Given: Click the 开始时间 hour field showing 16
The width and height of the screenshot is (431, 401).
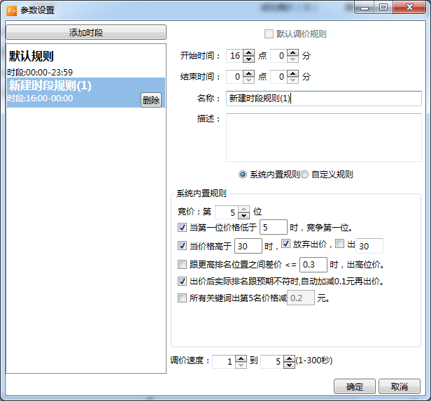Looking at the screenshot, I should pos(234,56).
